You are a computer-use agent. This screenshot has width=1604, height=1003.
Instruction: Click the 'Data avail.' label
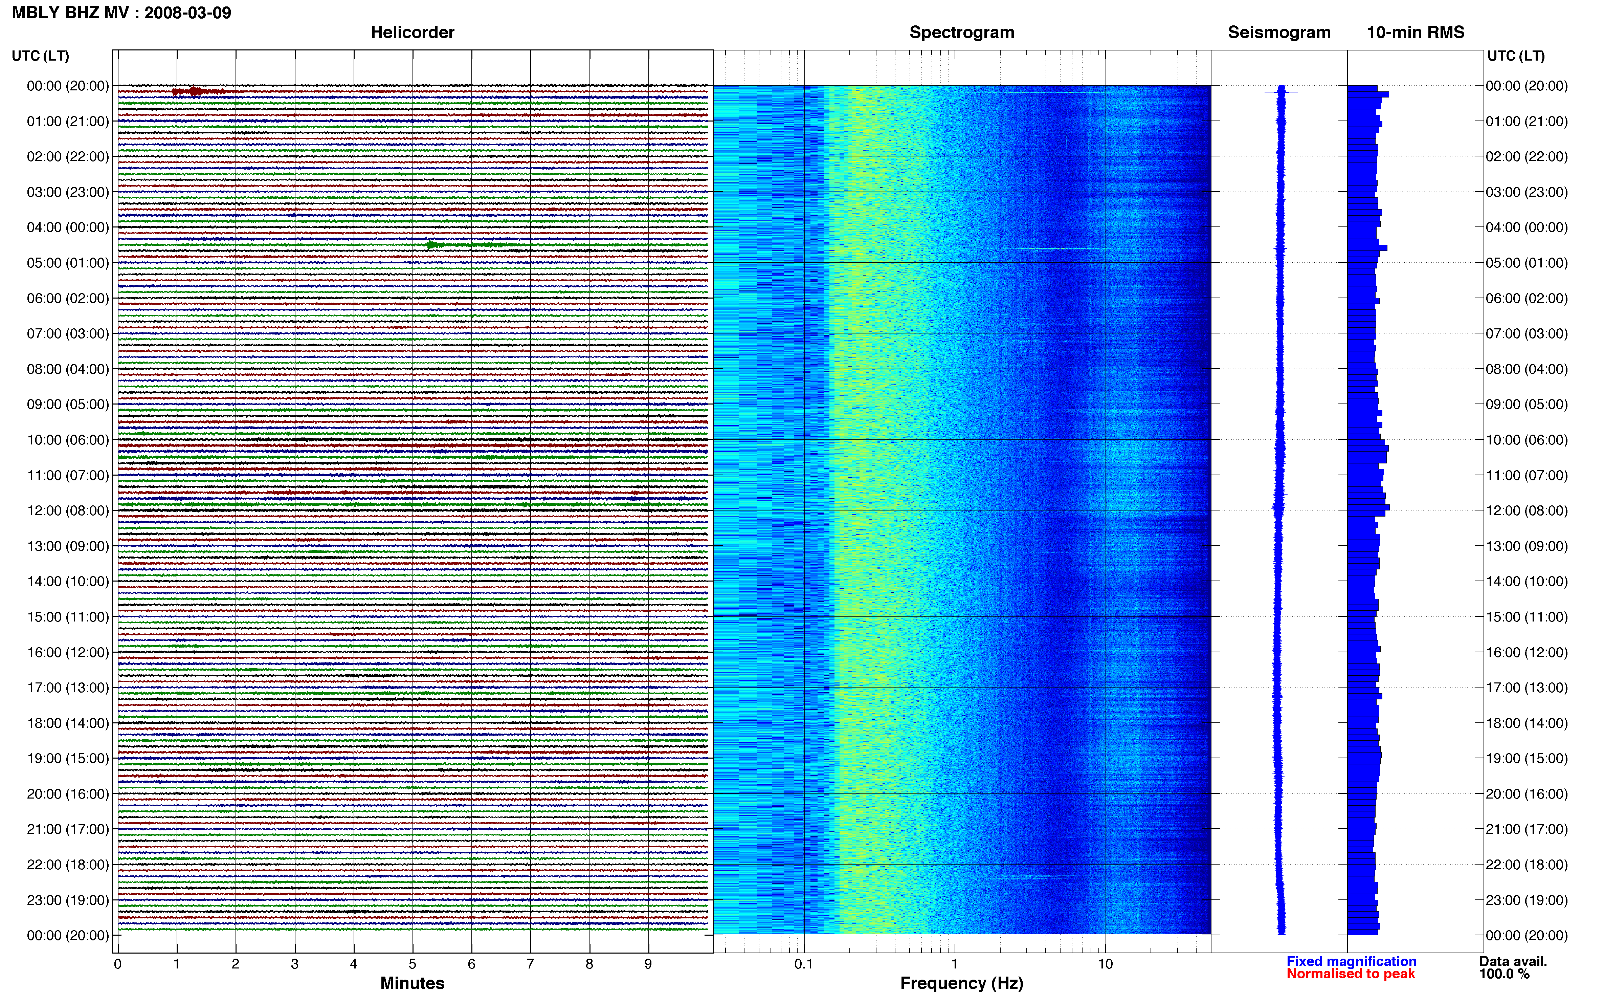click(1513, 961)
